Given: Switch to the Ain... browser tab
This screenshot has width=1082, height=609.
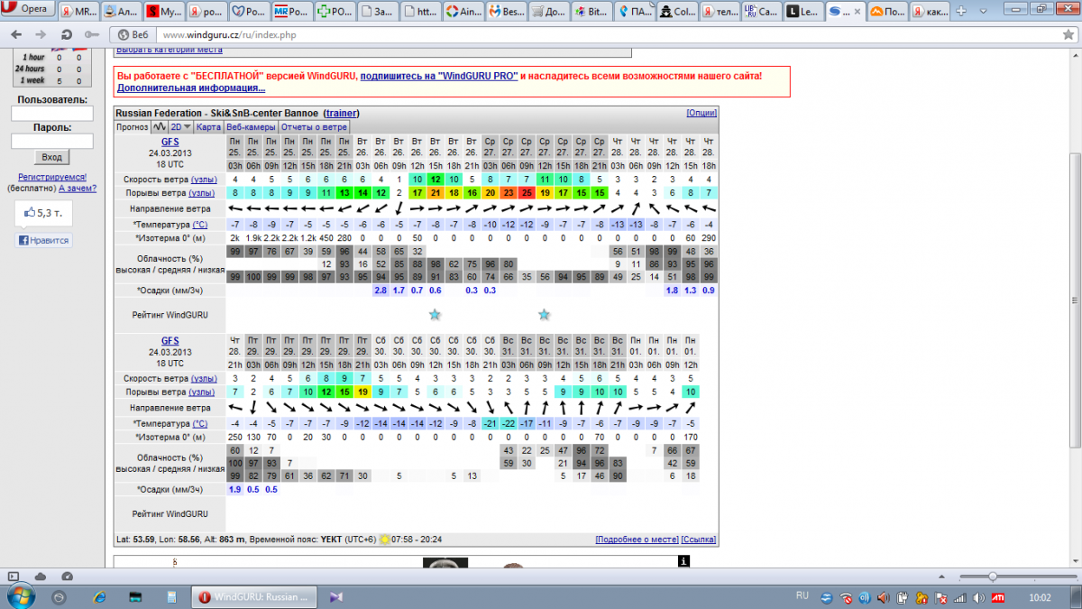Looking at the screenshot, I should click(x=463, y=13).
